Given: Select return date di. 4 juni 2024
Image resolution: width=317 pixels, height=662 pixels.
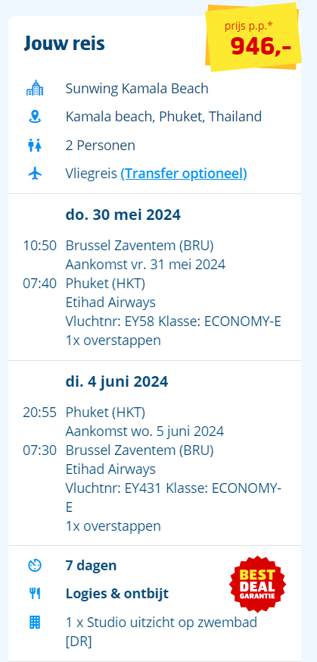Looking at the screenshot, I should point(117,381).
